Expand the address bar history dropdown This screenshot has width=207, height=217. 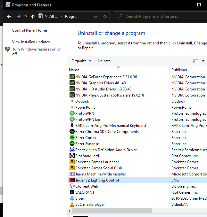[x=95, y=17]
